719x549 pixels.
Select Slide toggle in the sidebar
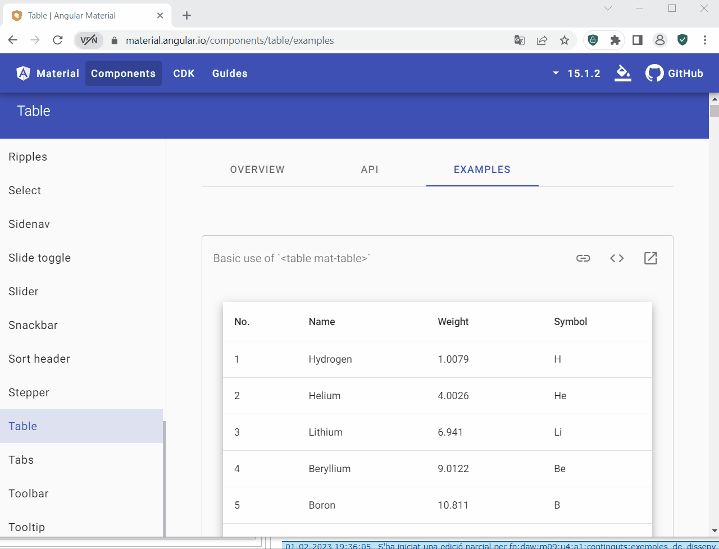(x=40, y=258)
